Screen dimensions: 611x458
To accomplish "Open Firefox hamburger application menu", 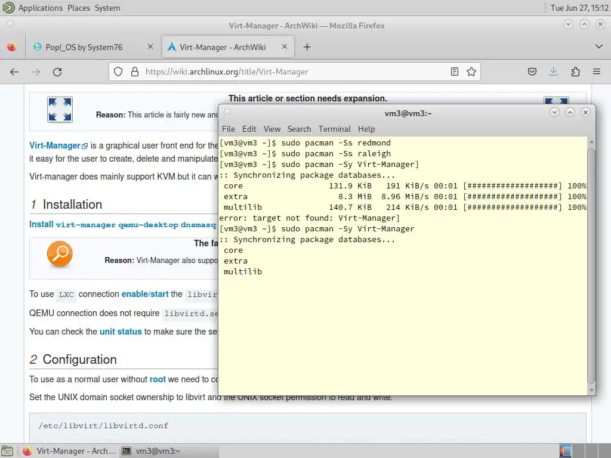I will point(597,72).
